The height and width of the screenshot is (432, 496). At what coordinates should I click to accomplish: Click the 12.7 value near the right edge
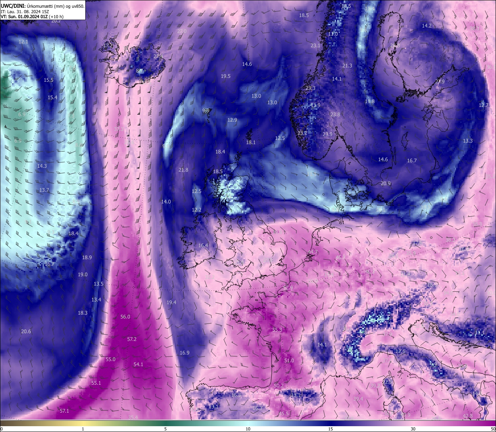click(484, 105)
